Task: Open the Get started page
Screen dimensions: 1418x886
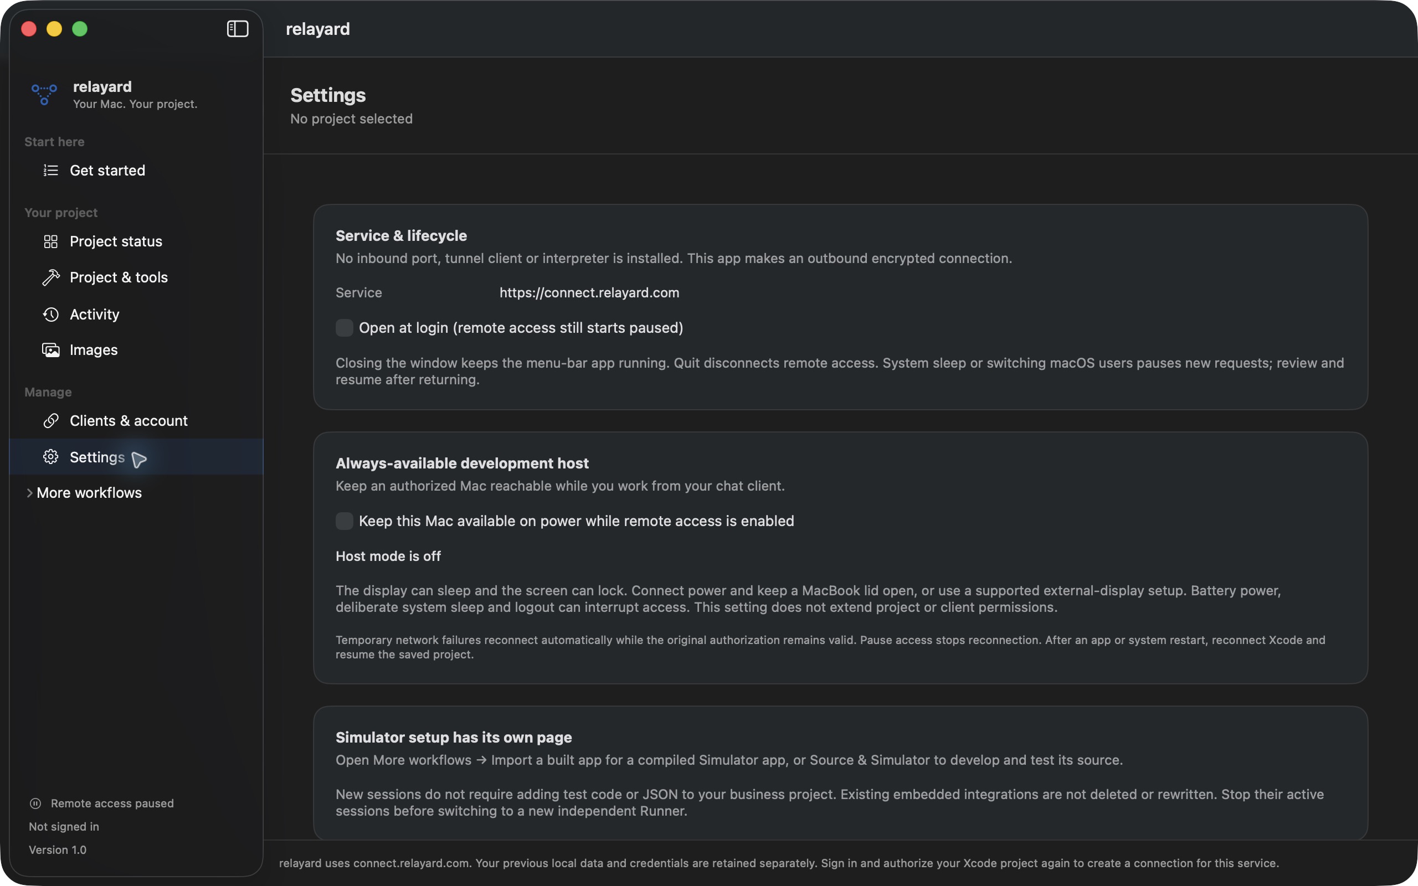Action: point(136,171)
